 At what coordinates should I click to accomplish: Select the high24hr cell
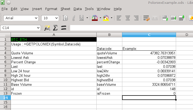[x=109, y=75]
